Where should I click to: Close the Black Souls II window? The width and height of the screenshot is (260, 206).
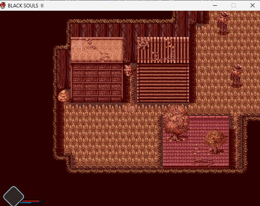(253, 5)
